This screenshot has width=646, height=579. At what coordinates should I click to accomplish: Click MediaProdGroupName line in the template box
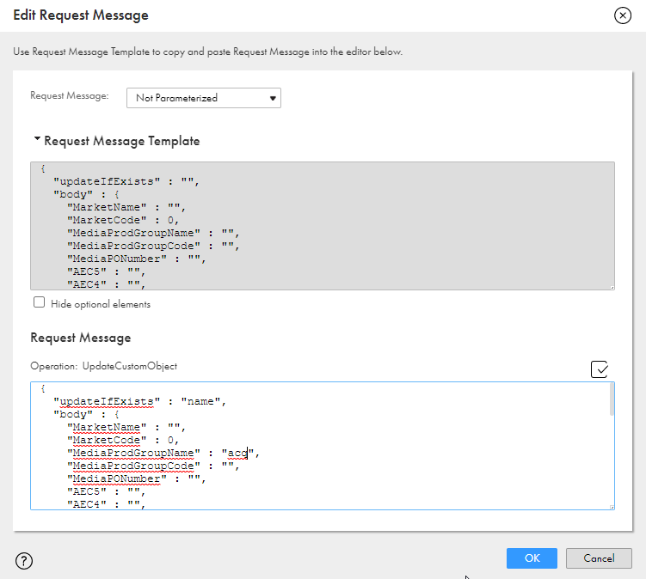(x=153, y=233)
